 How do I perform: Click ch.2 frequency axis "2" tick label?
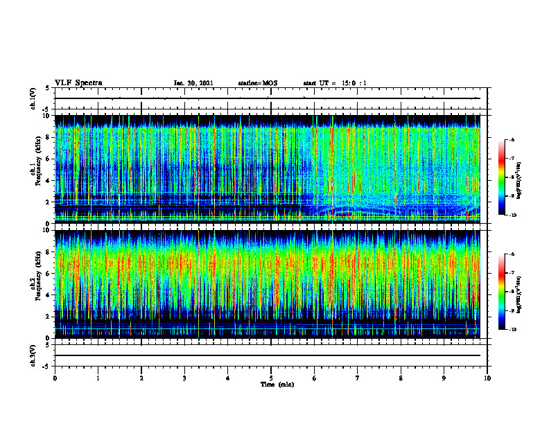(x=49, y=317)
